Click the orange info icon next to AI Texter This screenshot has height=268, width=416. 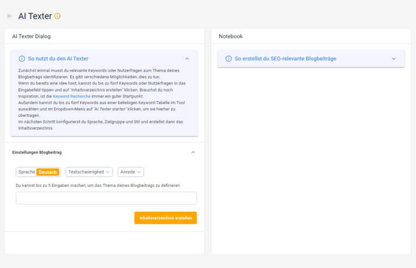(57, 16)
